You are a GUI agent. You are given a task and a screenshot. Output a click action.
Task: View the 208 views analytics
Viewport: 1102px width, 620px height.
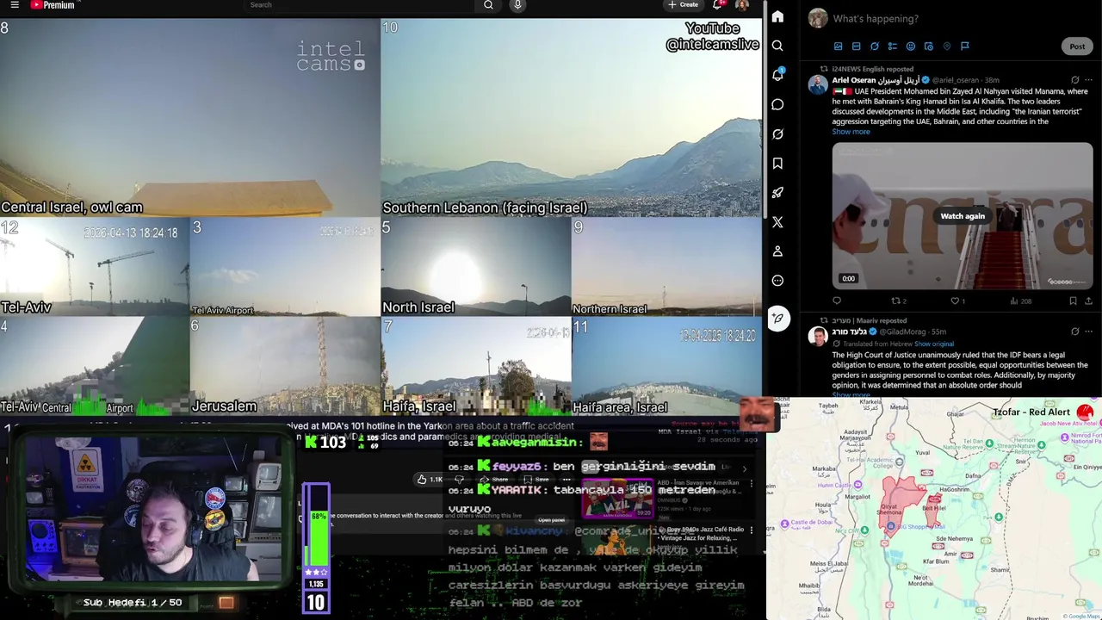click(1020, 301)
